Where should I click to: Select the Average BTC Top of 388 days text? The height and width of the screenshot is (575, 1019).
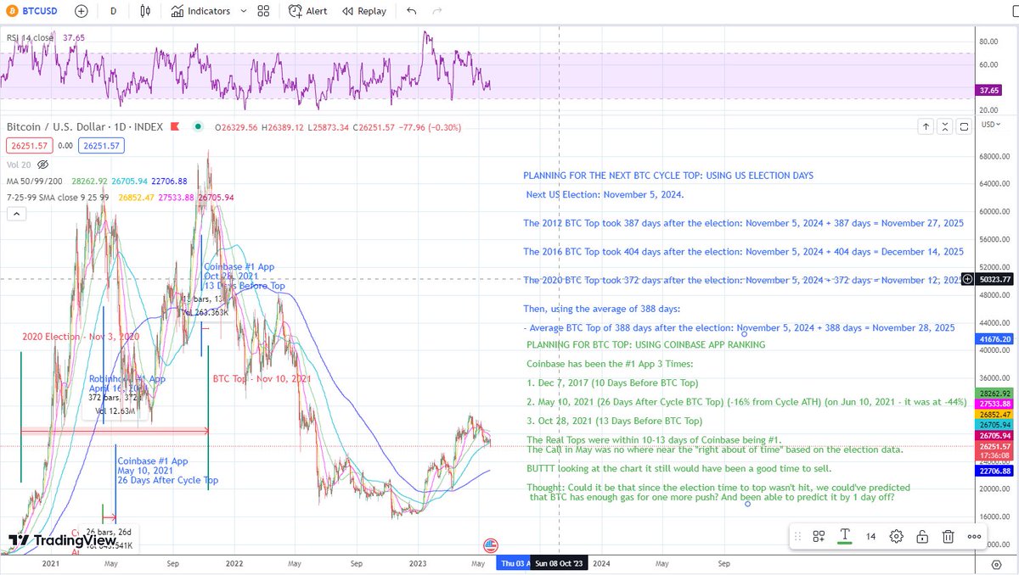[x=739, y=327]
